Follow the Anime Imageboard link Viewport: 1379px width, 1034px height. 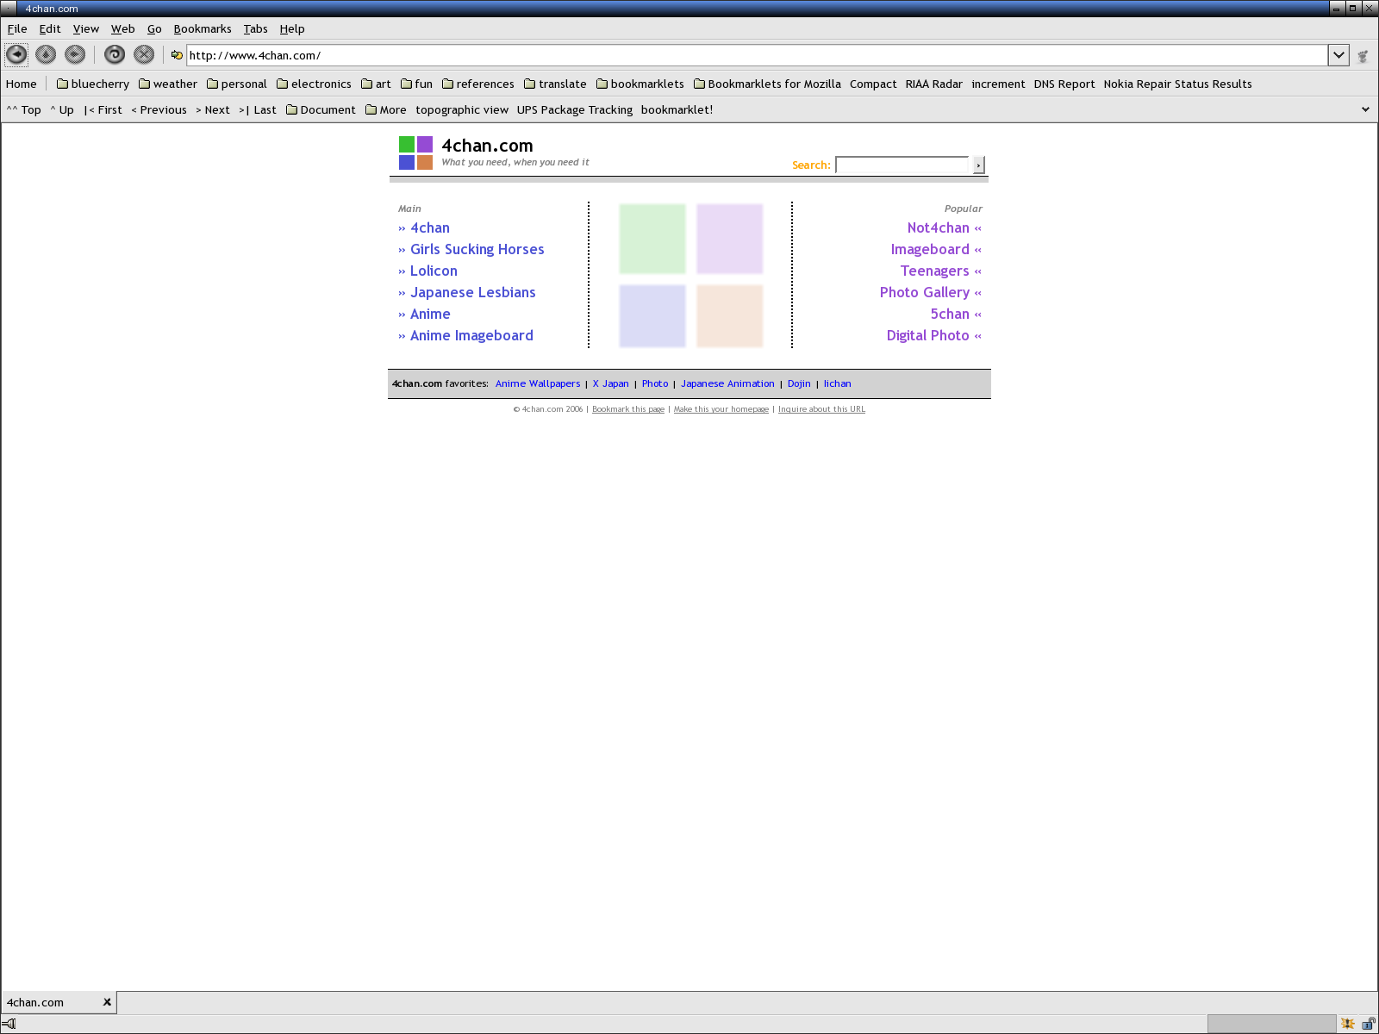pos(471,335)
